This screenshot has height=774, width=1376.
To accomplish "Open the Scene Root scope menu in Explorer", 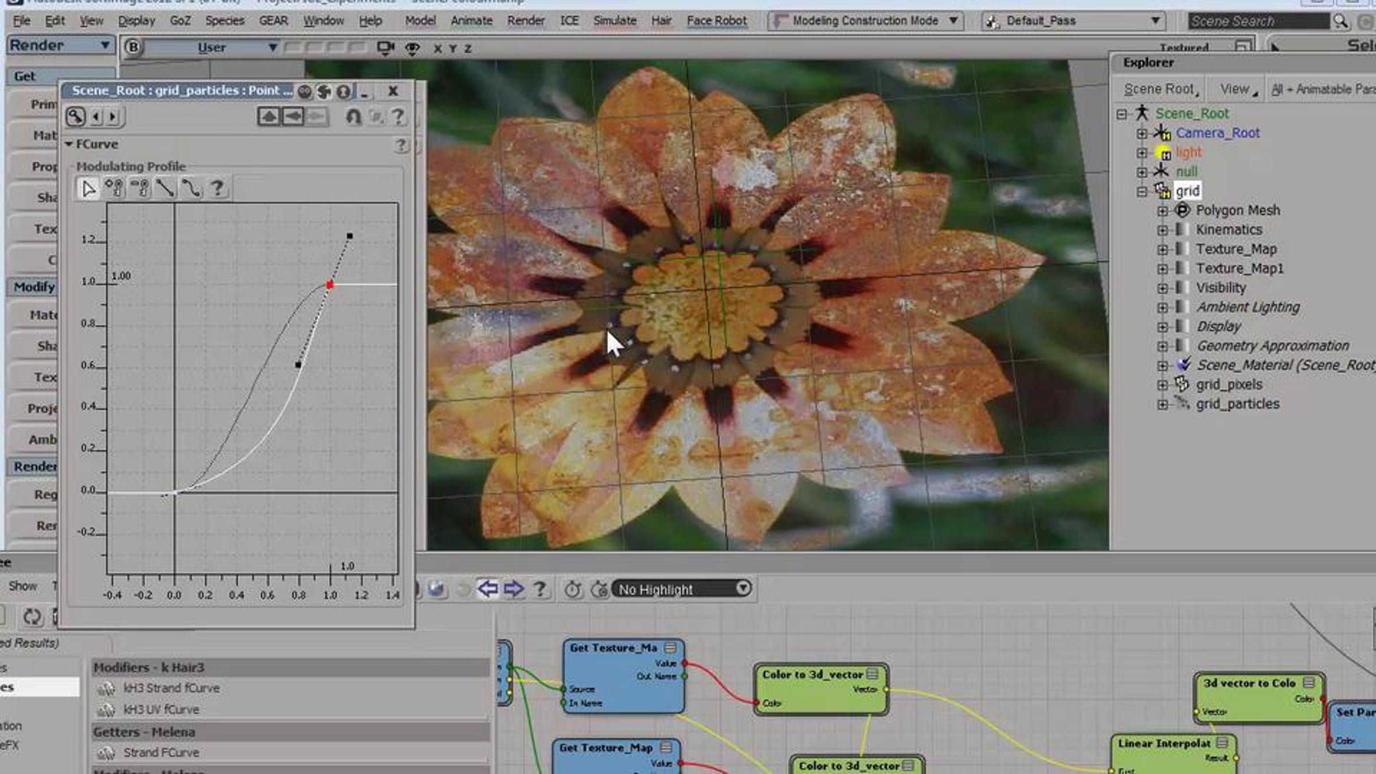I will click(1161, 89).
